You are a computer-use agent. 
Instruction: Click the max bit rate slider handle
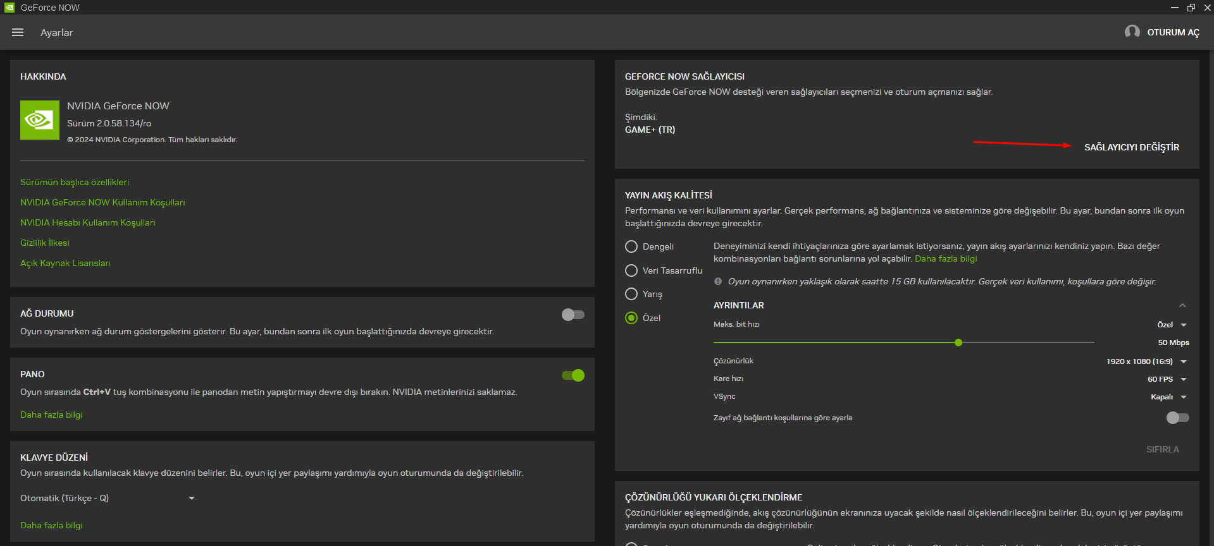[x=958, y=343]
